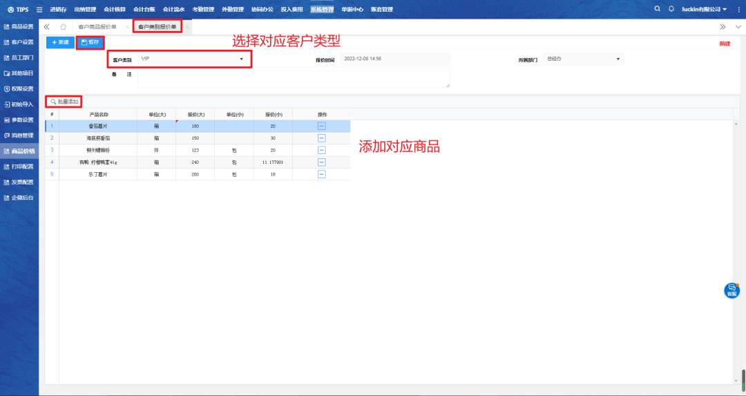The image size is (746, 396).
Task: Click the 暂存 save button
Action: pyautogui.click(x=90, y=42)
